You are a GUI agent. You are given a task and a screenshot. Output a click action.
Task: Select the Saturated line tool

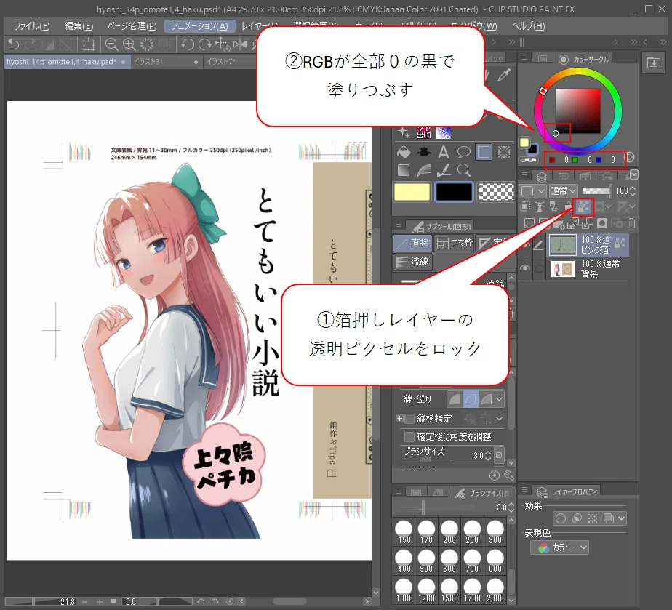tap(504, 152)
